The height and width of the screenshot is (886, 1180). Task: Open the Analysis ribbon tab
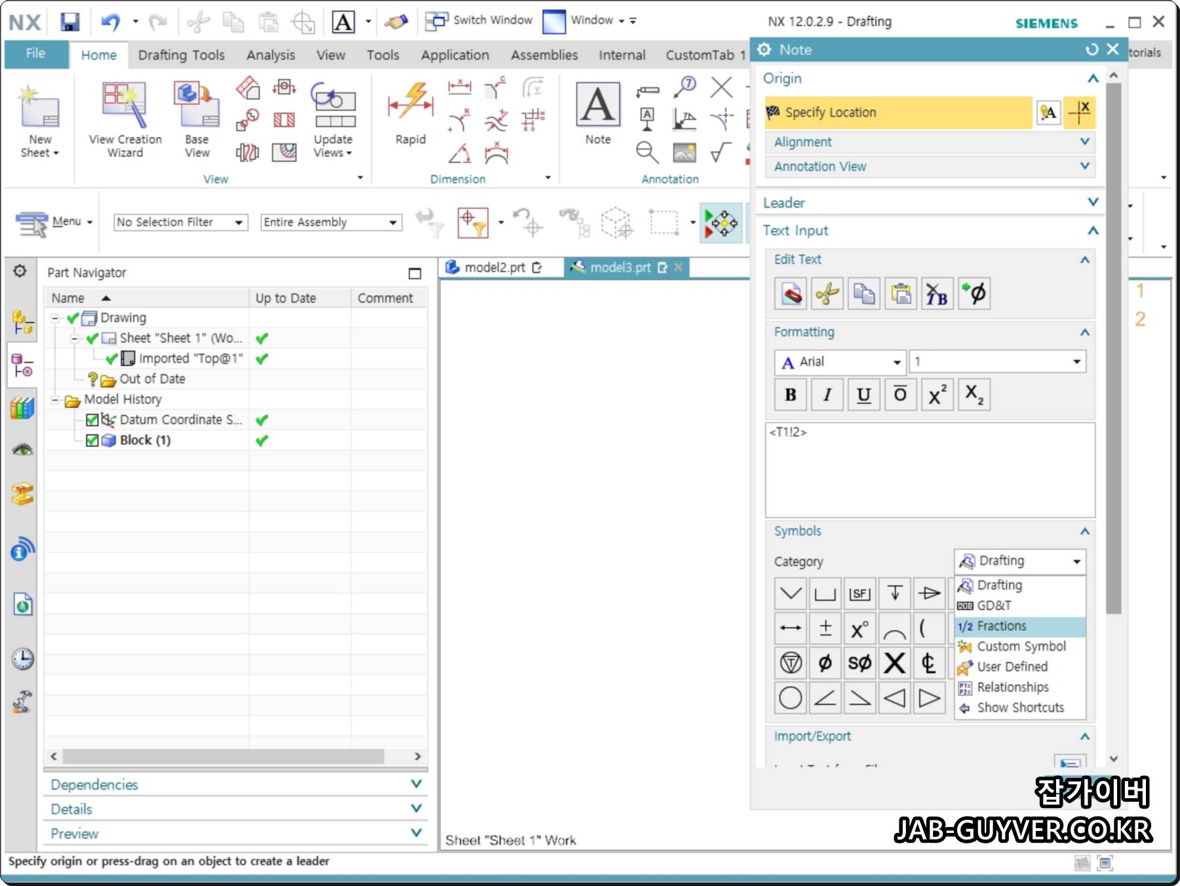point(271,55)
